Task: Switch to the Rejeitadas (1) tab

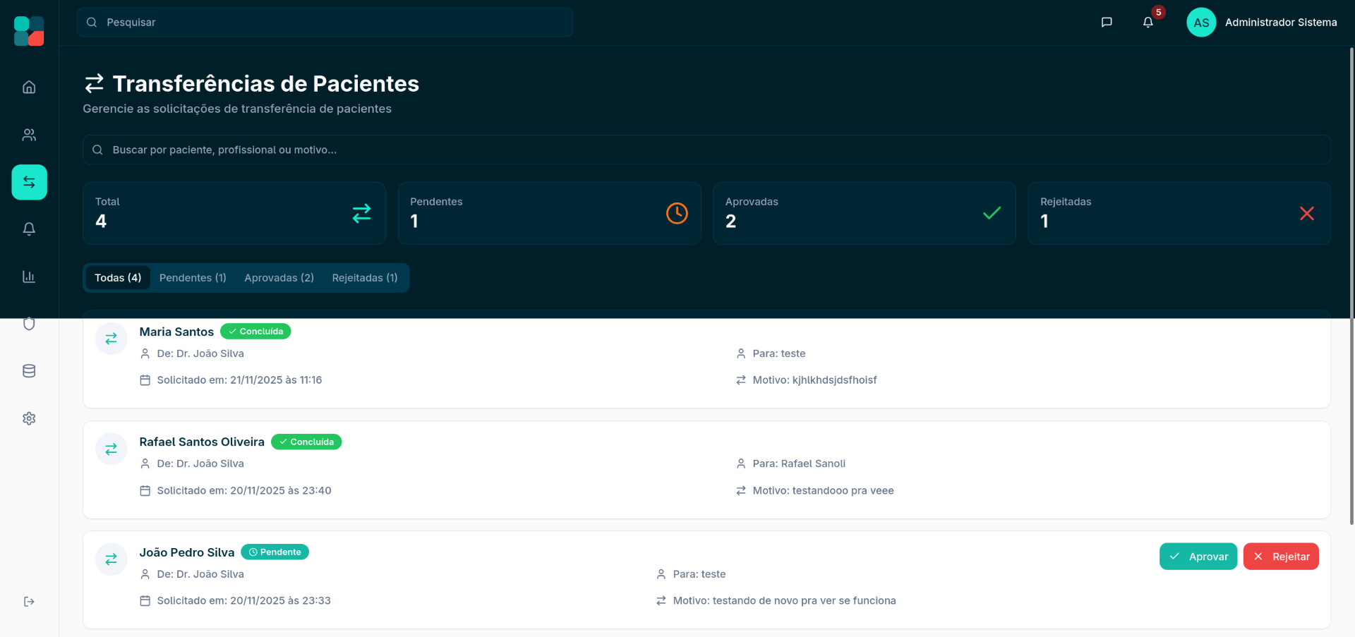Action: [x=365, y=278]
